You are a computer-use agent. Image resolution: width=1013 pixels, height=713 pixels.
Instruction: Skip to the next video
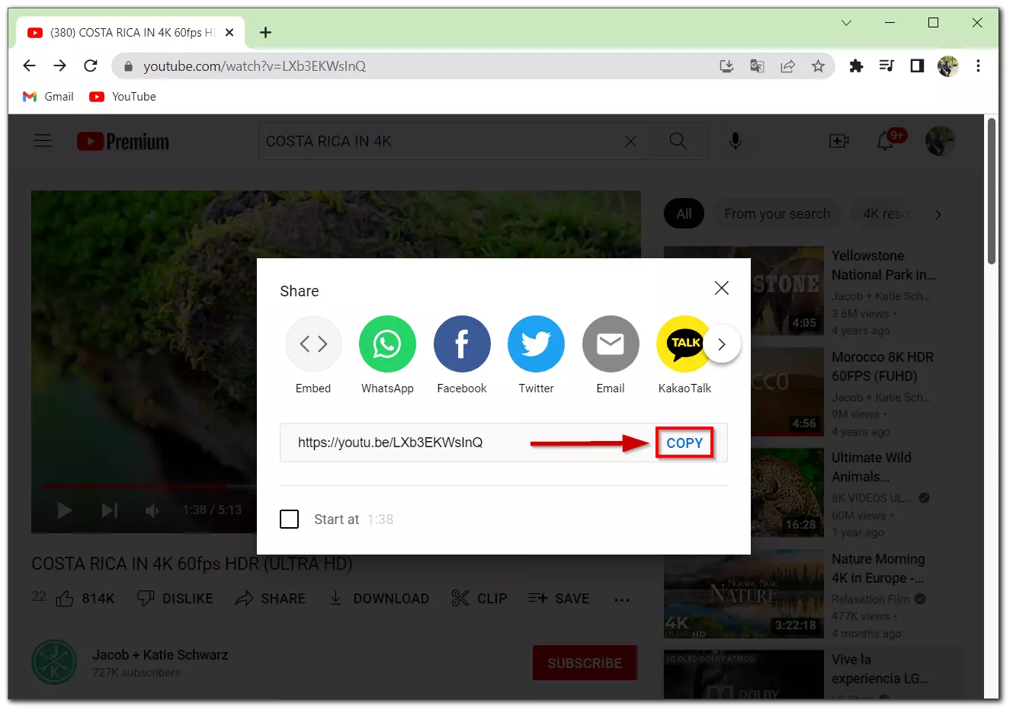[x=110, y=510]
